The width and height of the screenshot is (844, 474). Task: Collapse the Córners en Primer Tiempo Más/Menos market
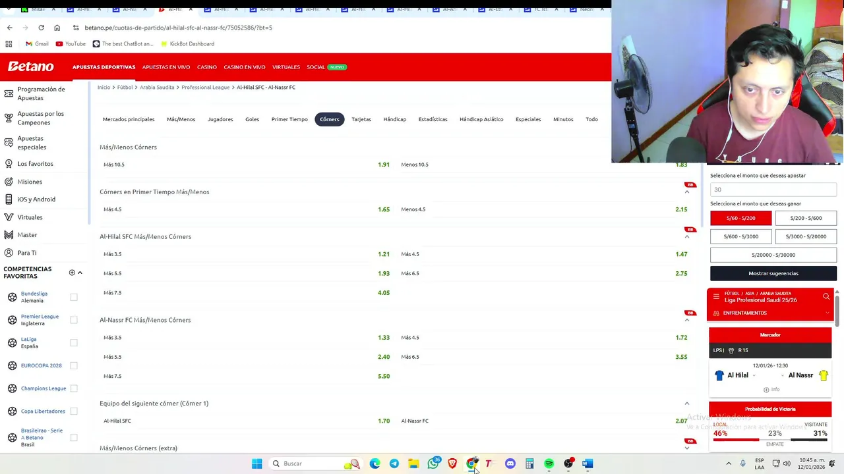(686, 192)
